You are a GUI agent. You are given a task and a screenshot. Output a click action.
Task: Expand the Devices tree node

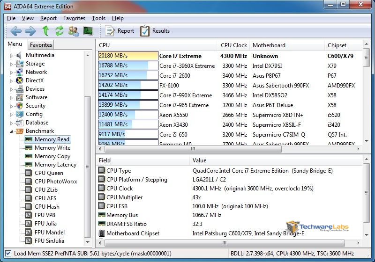[x=11, y=89]
